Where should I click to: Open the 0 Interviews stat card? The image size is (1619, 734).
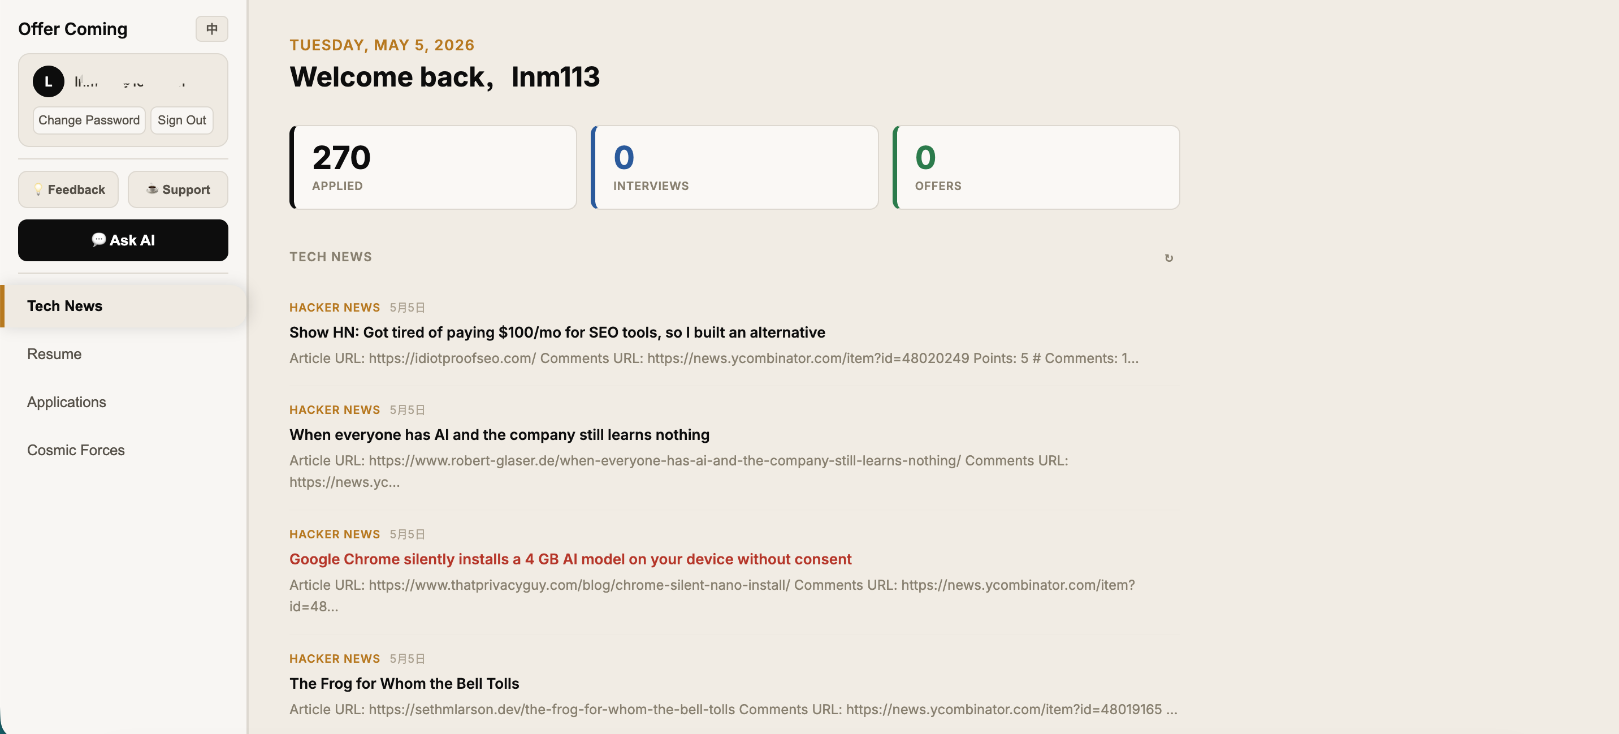tap(735, 167)
